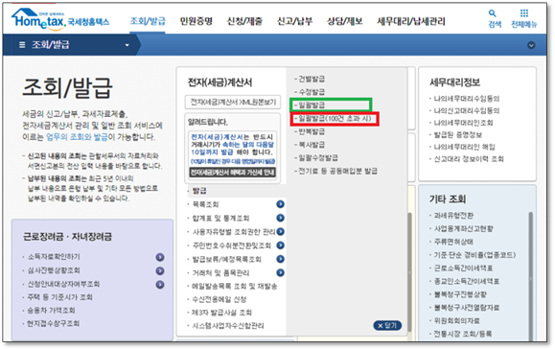Click 전자(세금)계산서 혜택과 가산세 안내 button
The image size is (555, 350).
pyautogui.click(x=233, y=173)
